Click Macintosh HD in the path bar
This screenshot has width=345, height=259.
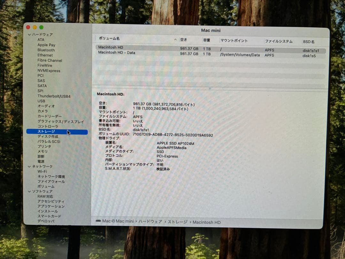207,223
